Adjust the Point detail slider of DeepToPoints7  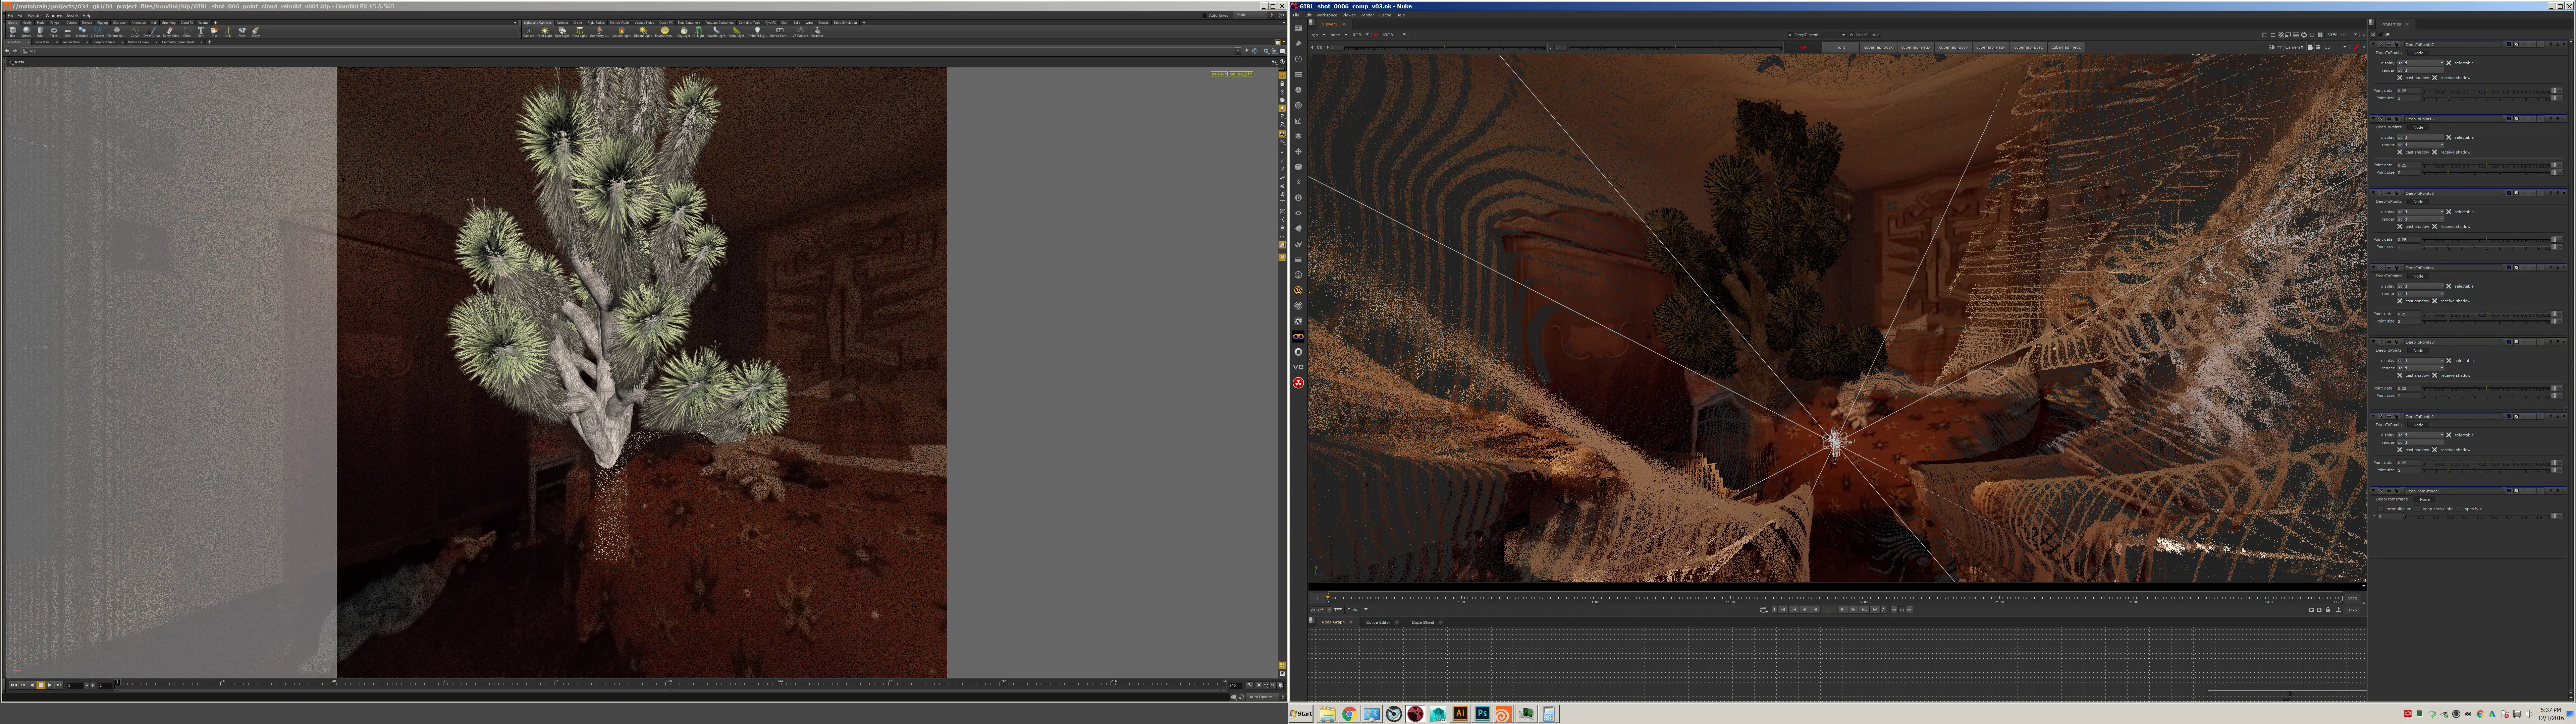click(x=2486, y=91)
